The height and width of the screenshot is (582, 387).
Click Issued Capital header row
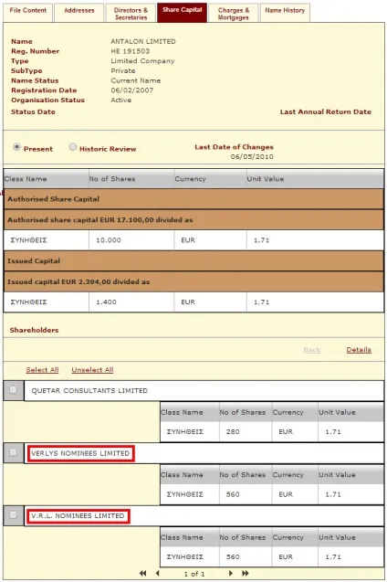[x=193, y=261]
